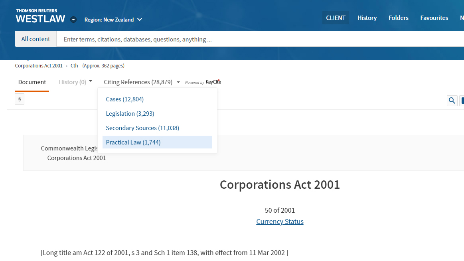Open the Currency Status link
Viewport: 464px width, 261px height.
pos(280,221)
